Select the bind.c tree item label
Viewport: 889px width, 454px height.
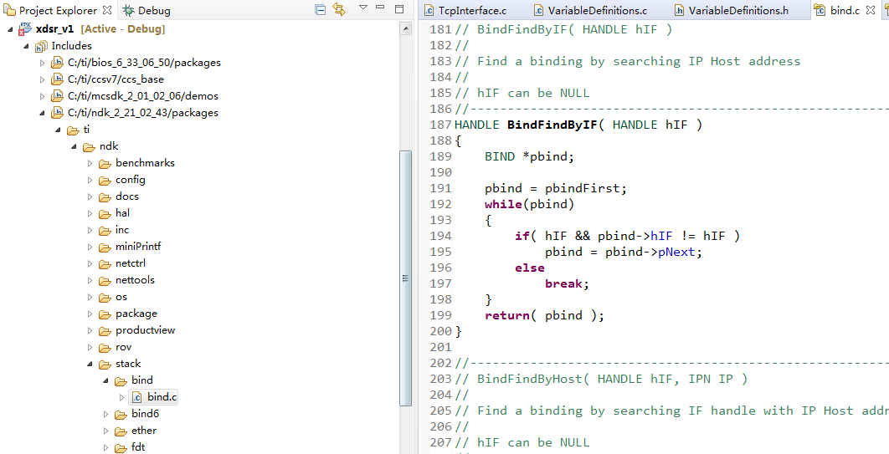pyautogui.click(x=162, y=397)
